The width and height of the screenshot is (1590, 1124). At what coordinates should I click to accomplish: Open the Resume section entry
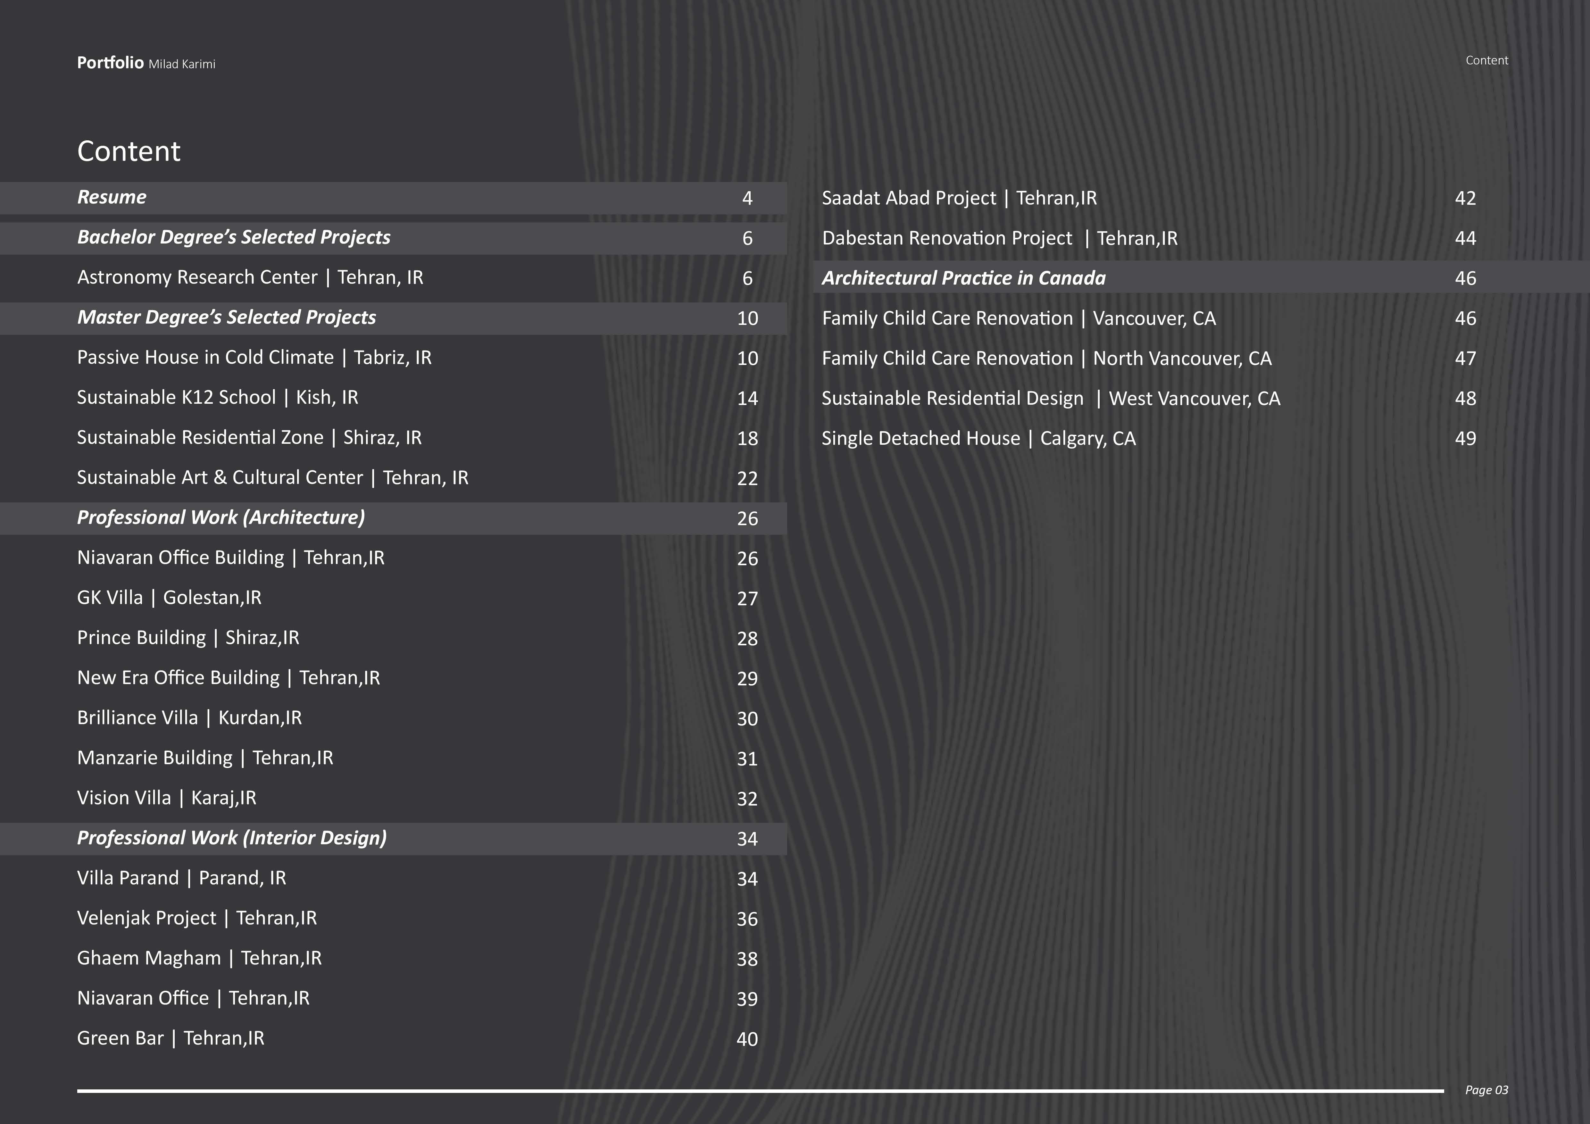(x=112, y=197)
